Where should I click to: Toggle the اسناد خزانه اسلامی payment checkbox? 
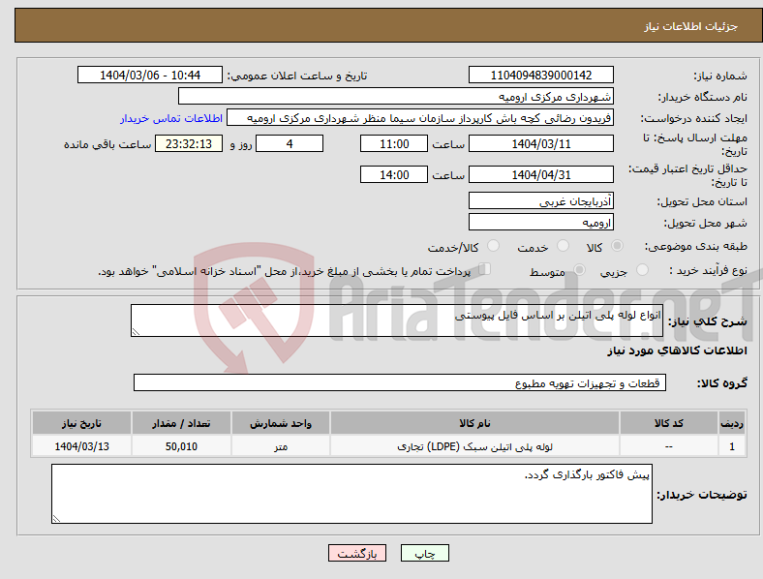[485, 269]
